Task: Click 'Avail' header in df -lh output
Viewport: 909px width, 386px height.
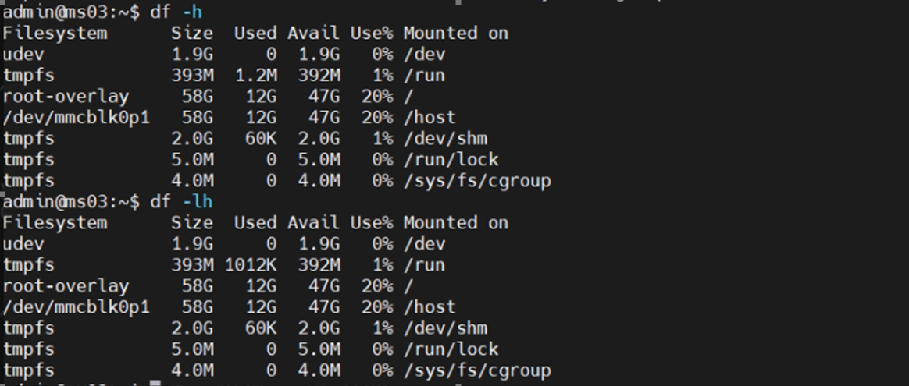Action: (313, 222)
